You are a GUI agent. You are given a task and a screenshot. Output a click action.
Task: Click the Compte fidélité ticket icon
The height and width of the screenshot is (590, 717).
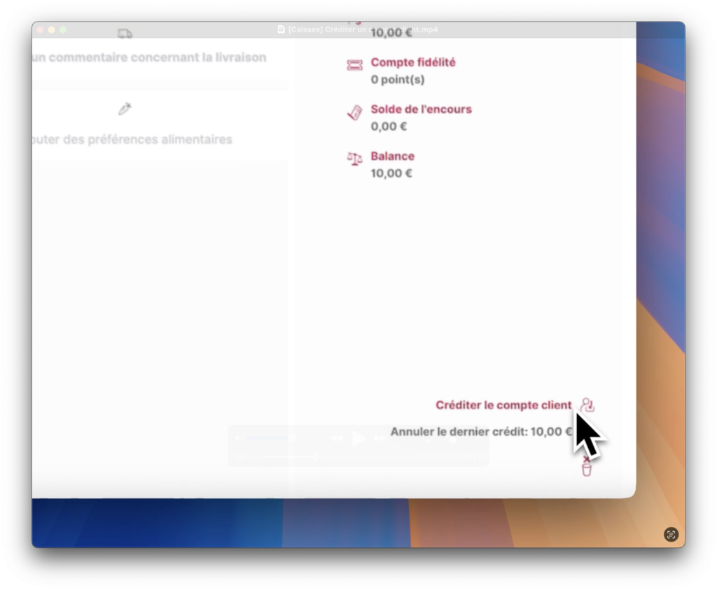pyautogui.click(x=354, y=65)
